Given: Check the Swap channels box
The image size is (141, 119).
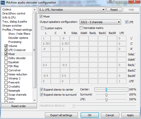Looking at the screenshot, I should (x=6, y=95).
